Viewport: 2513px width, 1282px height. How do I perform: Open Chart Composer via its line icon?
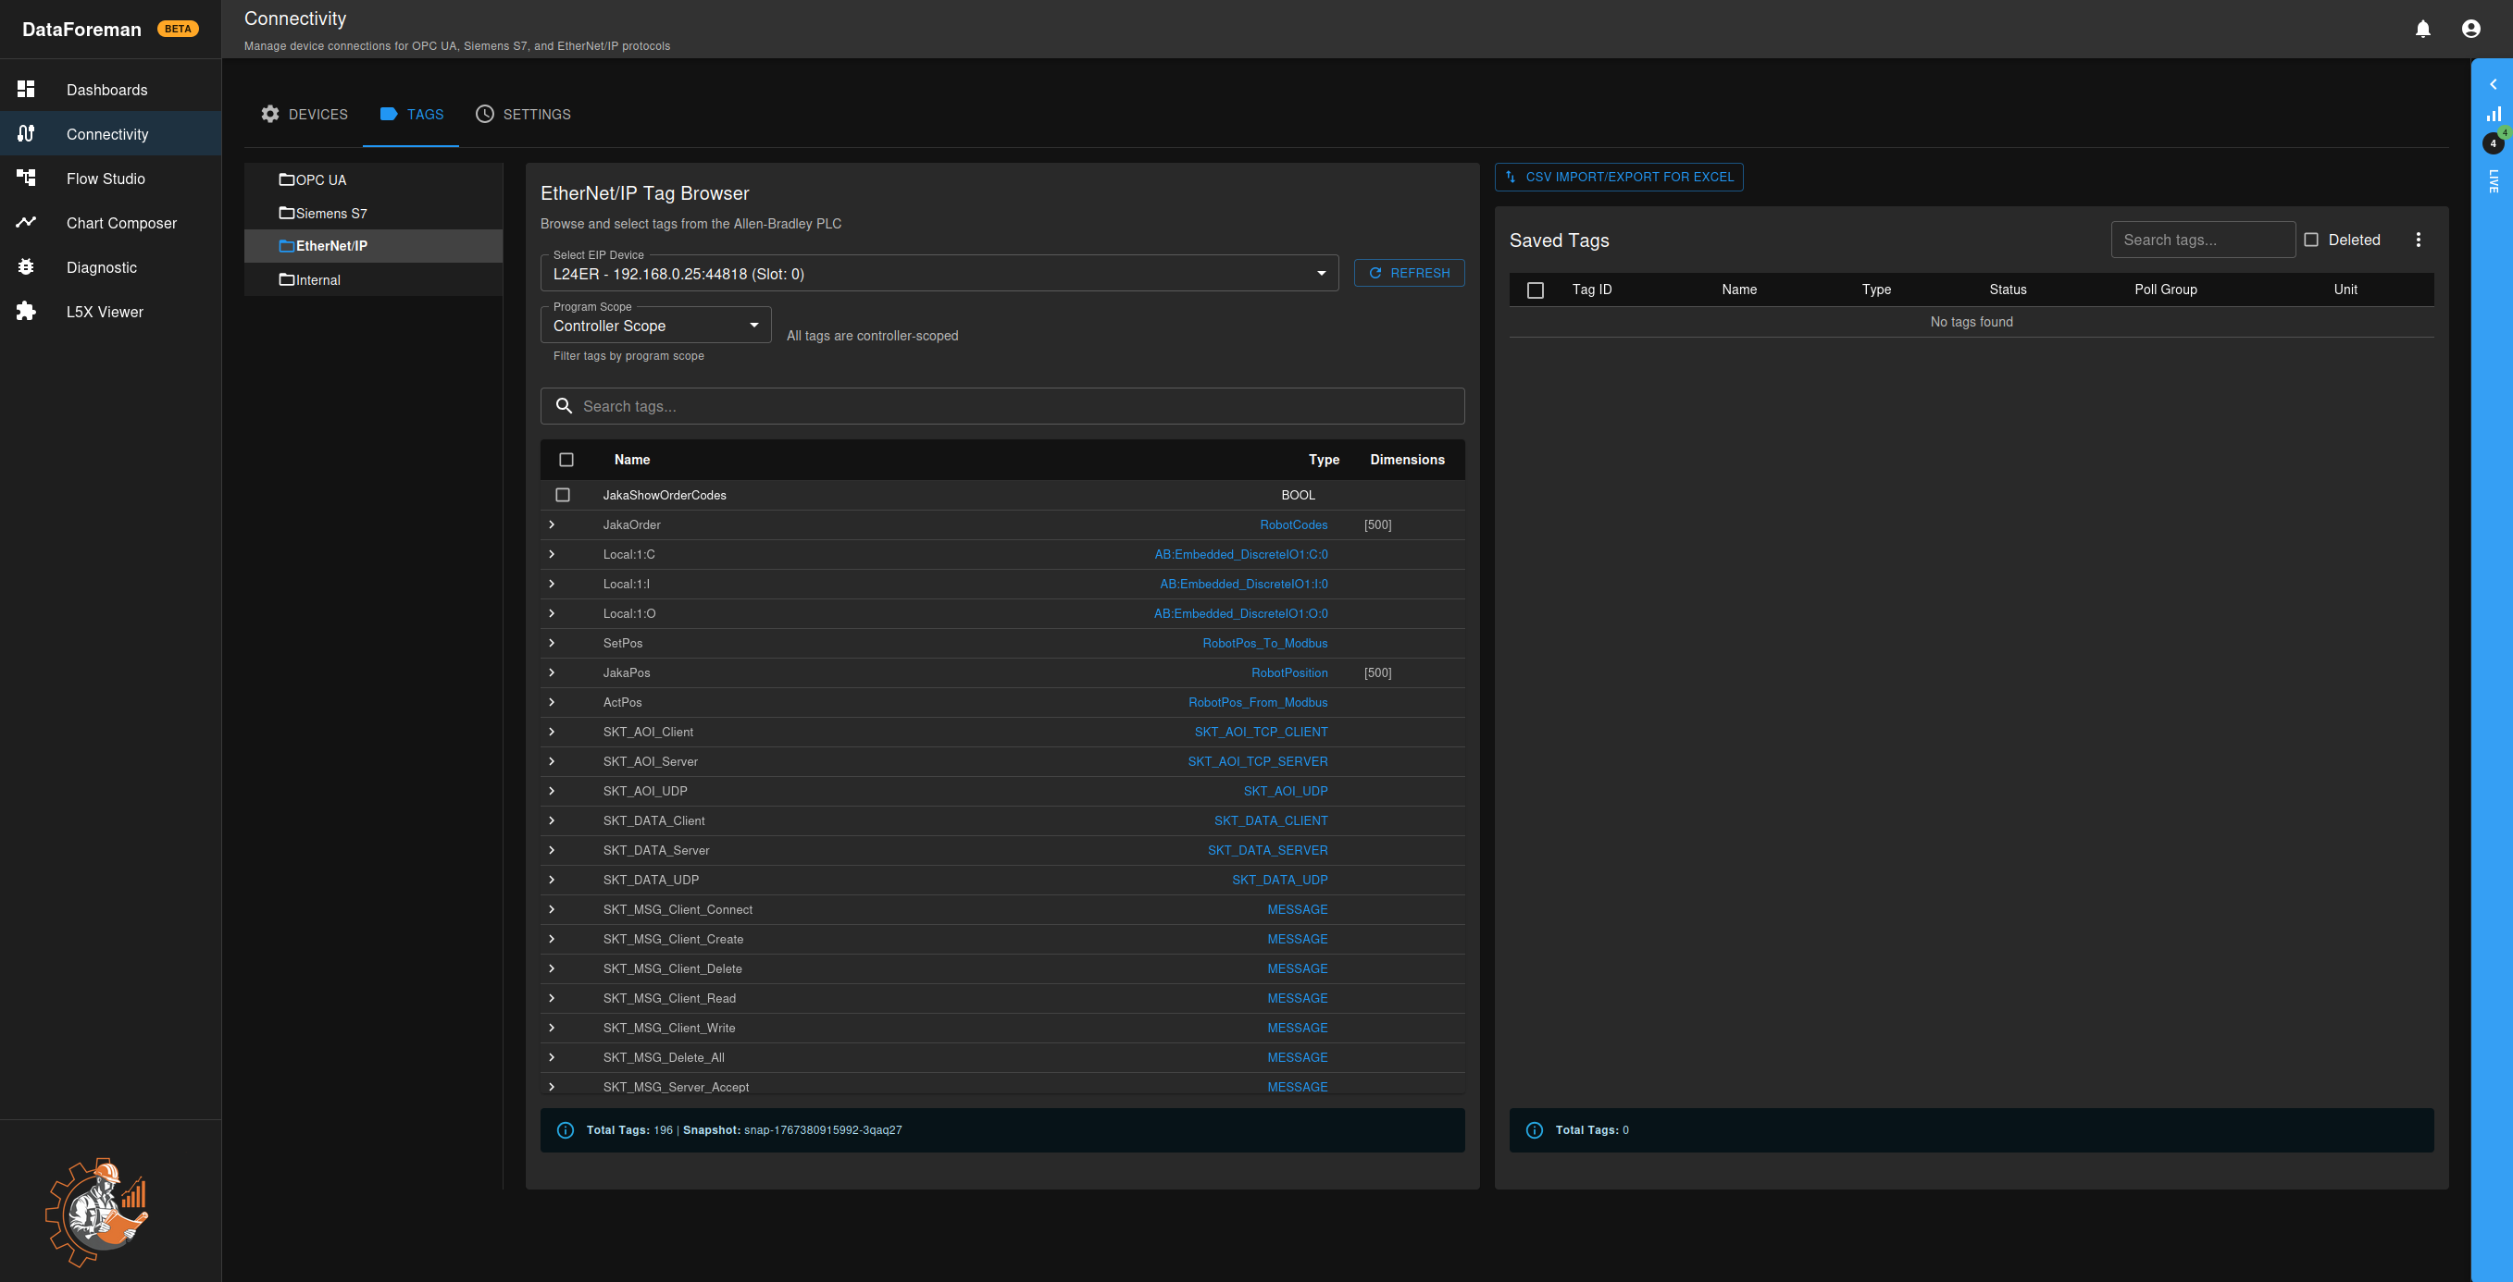pos(26,222)
